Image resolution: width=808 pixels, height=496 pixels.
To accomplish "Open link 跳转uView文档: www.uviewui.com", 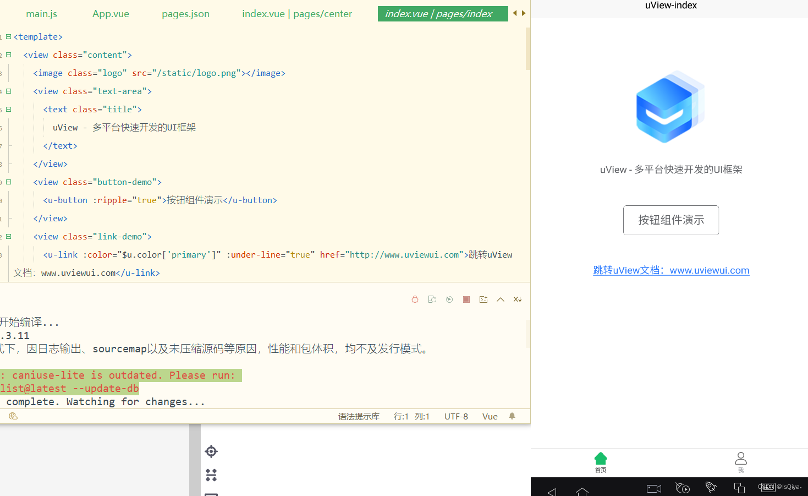I will 671,270.
